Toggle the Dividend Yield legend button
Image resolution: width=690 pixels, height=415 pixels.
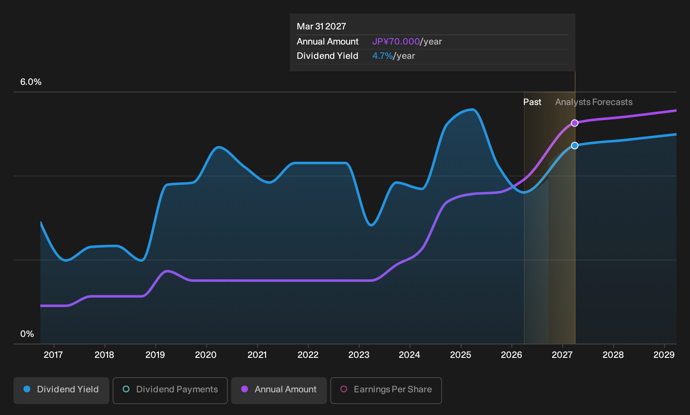[61, 390]
